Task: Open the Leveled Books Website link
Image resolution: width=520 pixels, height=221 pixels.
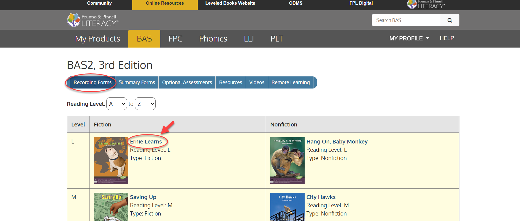Action: pos(230,3)
